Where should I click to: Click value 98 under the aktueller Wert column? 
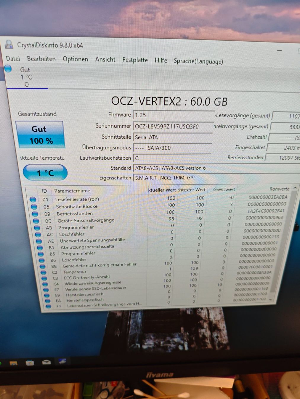(x=171, y=219)
